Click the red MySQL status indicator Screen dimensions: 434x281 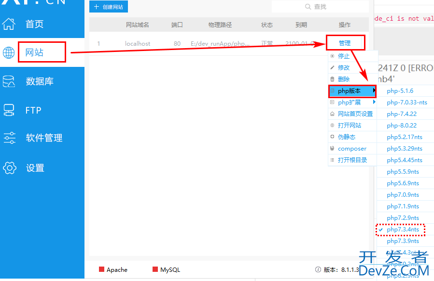[x=155, y=269]
